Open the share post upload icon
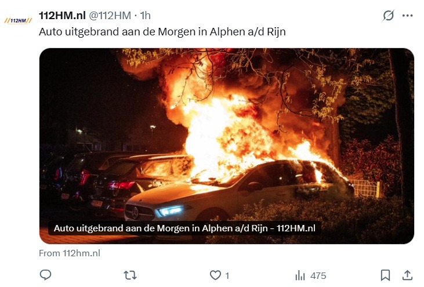This screenshot has width=424, height=287. tap(407, 275)
